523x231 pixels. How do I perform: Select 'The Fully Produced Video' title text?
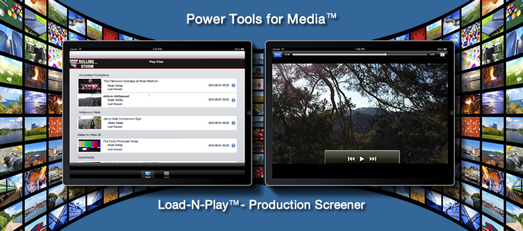(x=120, y=141)
